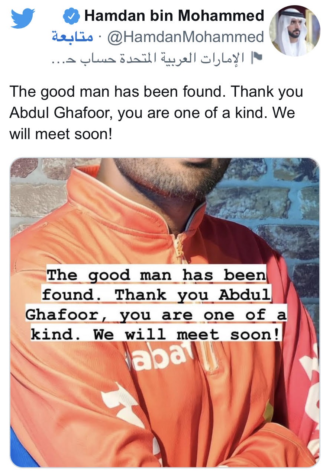This screenshot has width=326, height=475.
Task: Click the blue verified badge checkmark
Action: 71,16
